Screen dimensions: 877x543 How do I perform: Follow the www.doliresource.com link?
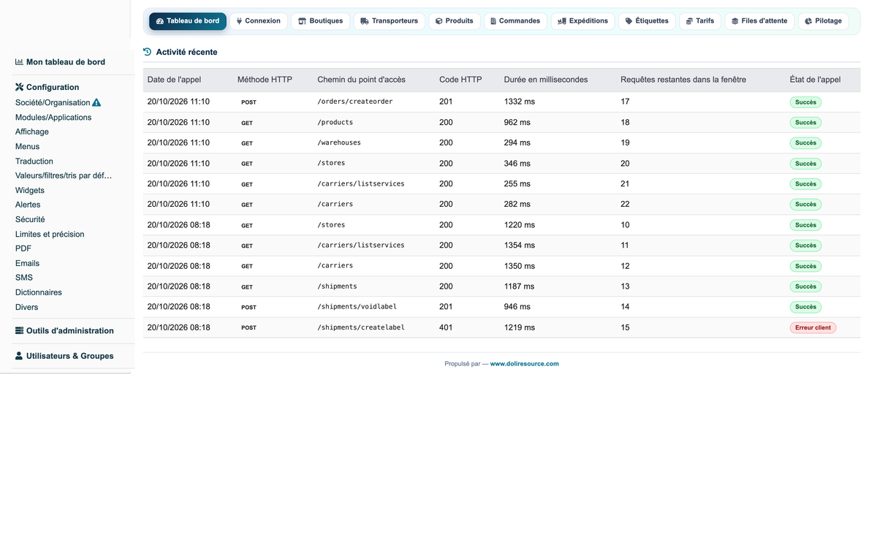[524, 364]
